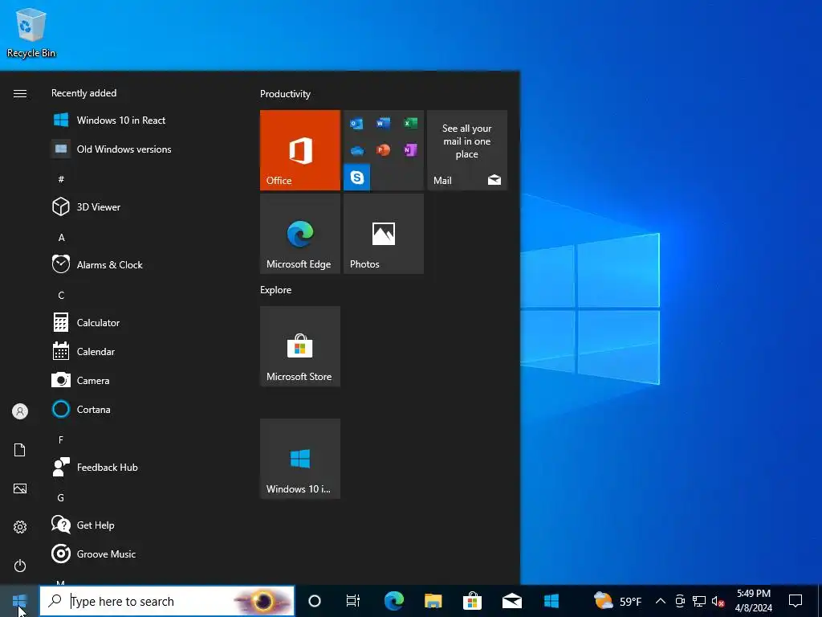
Task: Click the Windows 10 i... tile
Action: coord(300,459)
